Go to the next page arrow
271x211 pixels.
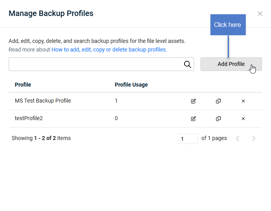pos(253,138)
